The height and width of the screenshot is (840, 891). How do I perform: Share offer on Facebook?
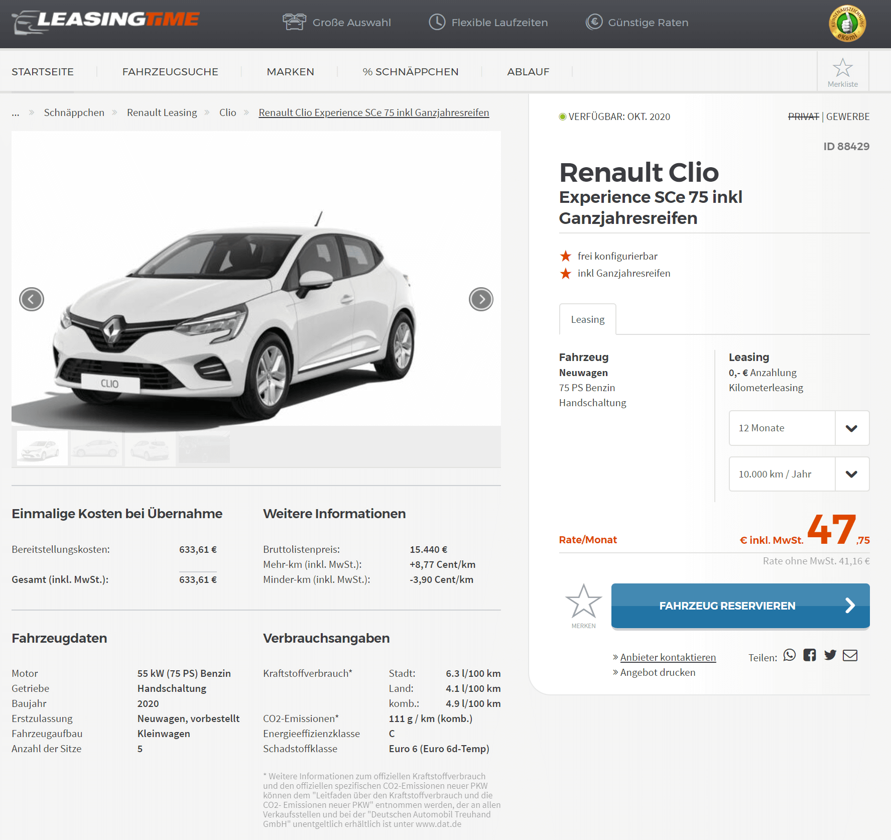(810, 655)
